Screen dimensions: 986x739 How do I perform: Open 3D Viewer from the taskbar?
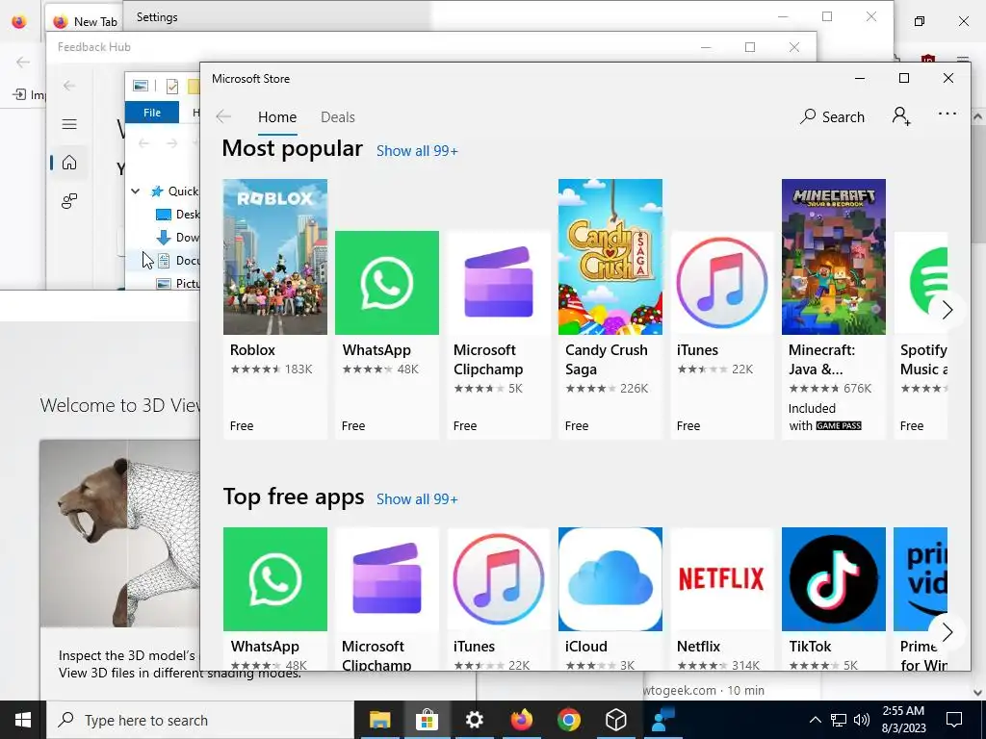(615, 720)
